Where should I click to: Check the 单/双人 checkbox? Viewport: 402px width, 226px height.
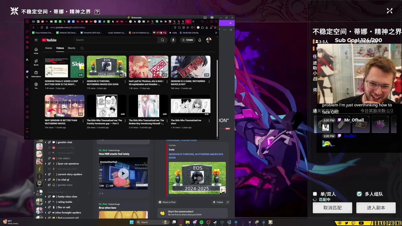[315, 194]
